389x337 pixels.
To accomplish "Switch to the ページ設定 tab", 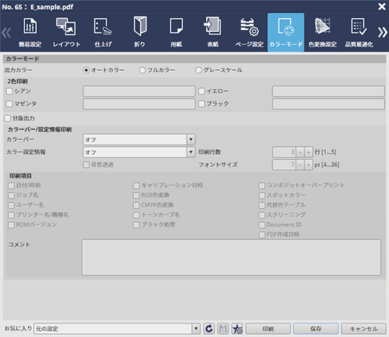I will 249,32.
